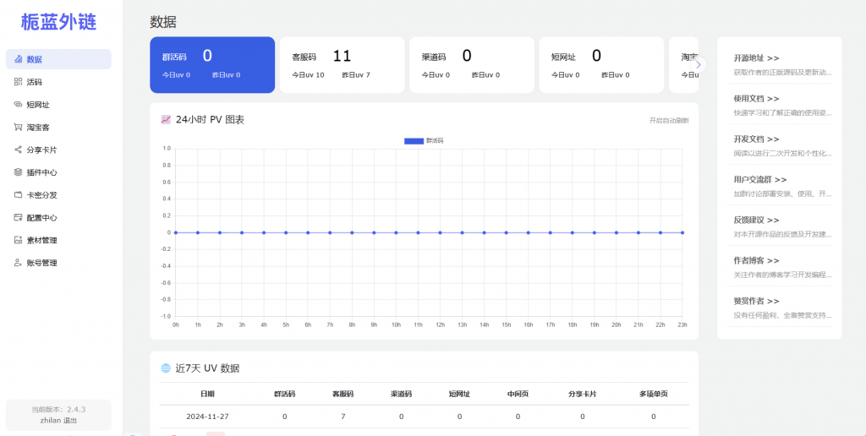
Task: Go to the 短网址 menu item
Action: tap(58, 104)
